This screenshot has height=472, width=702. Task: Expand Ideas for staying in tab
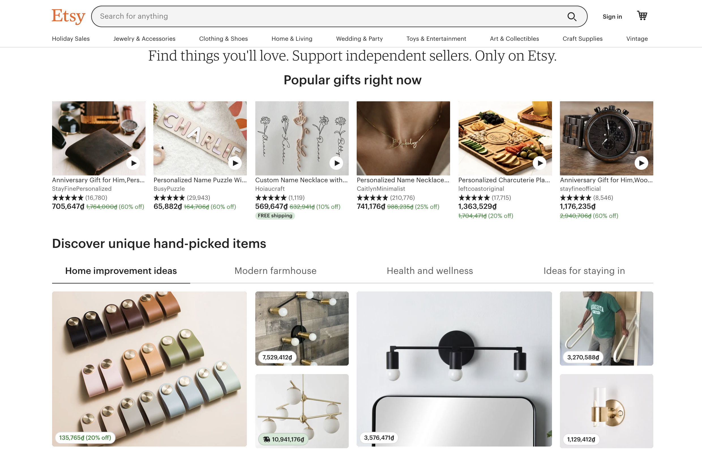tap(584, 271)
